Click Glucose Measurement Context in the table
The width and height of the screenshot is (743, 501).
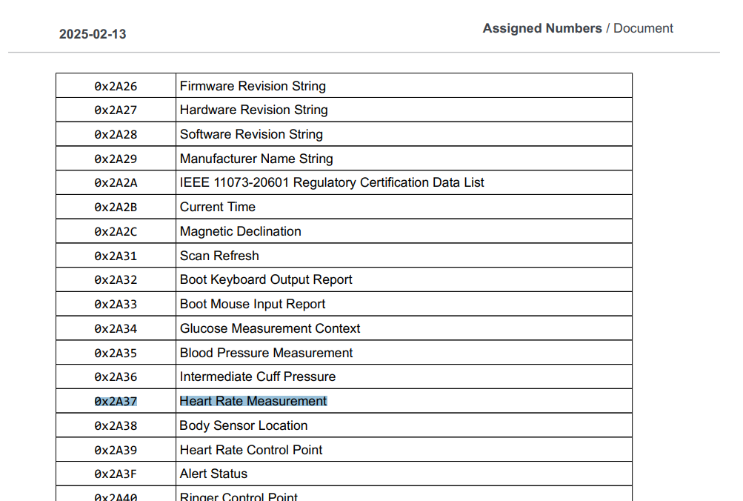(270, 328)
